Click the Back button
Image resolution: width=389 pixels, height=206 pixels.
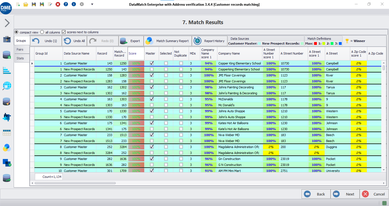point(316,194)
